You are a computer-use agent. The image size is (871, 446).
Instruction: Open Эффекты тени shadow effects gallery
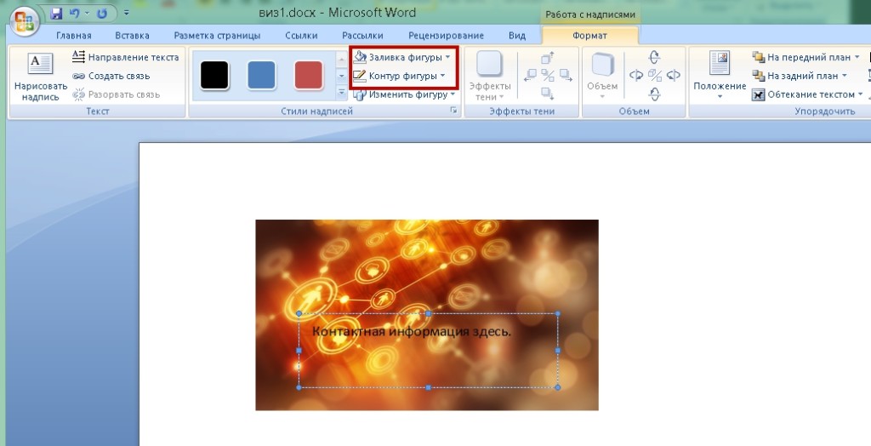pos(490,77)
